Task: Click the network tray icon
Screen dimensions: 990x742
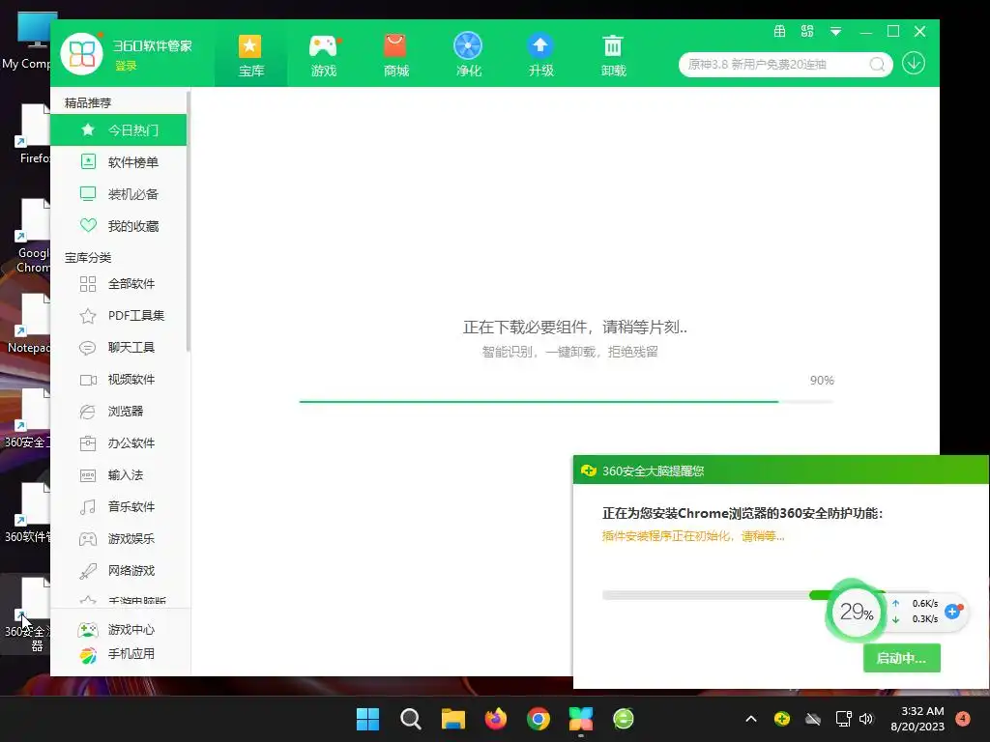Action: click(843, 719)
